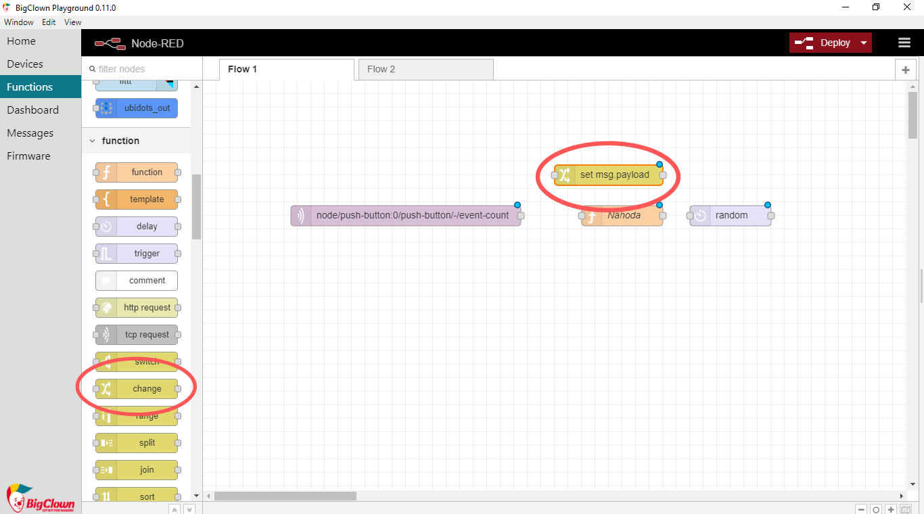The height and width of the screenshot is (514, 924).
Task: Add a new flow tab
Action: (x=906, y=70)
